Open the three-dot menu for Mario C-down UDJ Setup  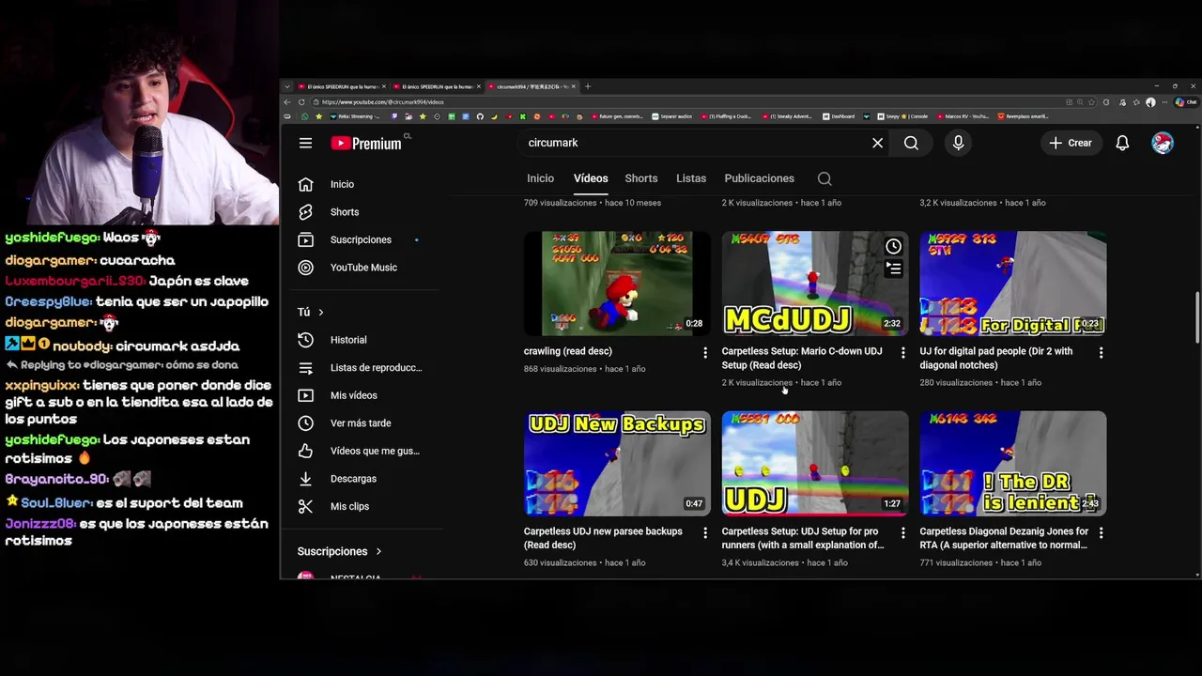[903, 353]
